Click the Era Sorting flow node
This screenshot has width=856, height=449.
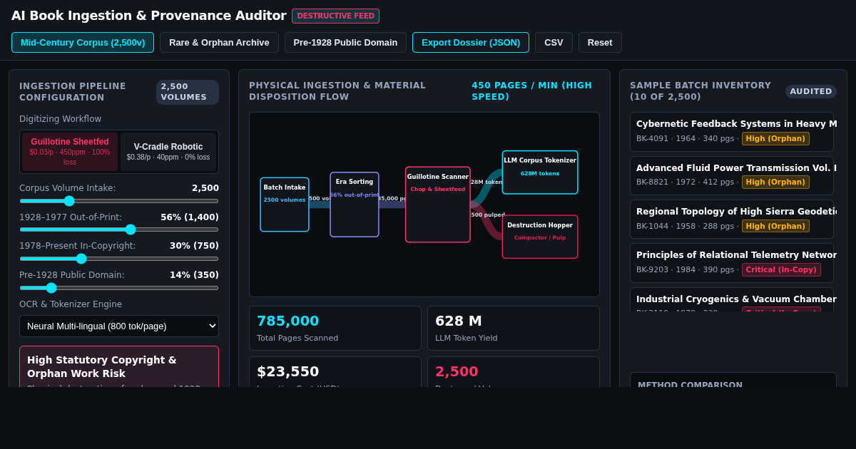pyautogui.click(x=355, y=205)
